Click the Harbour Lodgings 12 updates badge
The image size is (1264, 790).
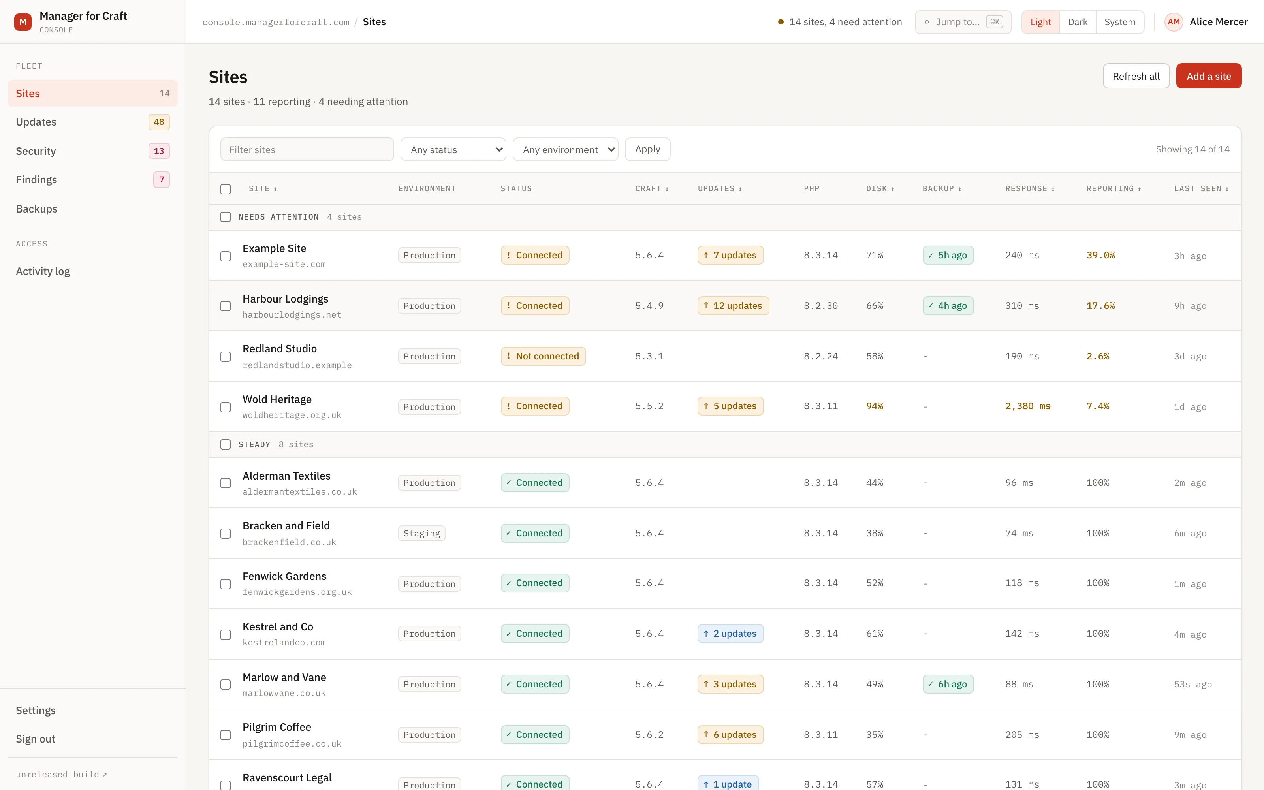click(x=733, y=306)
